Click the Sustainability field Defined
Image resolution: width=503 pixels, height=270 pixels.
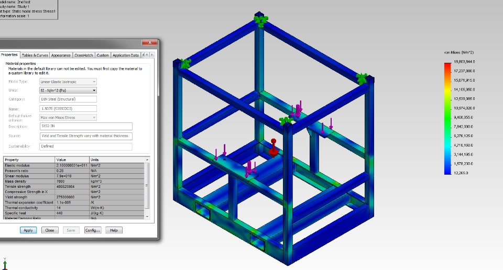(x=86, y=147)
